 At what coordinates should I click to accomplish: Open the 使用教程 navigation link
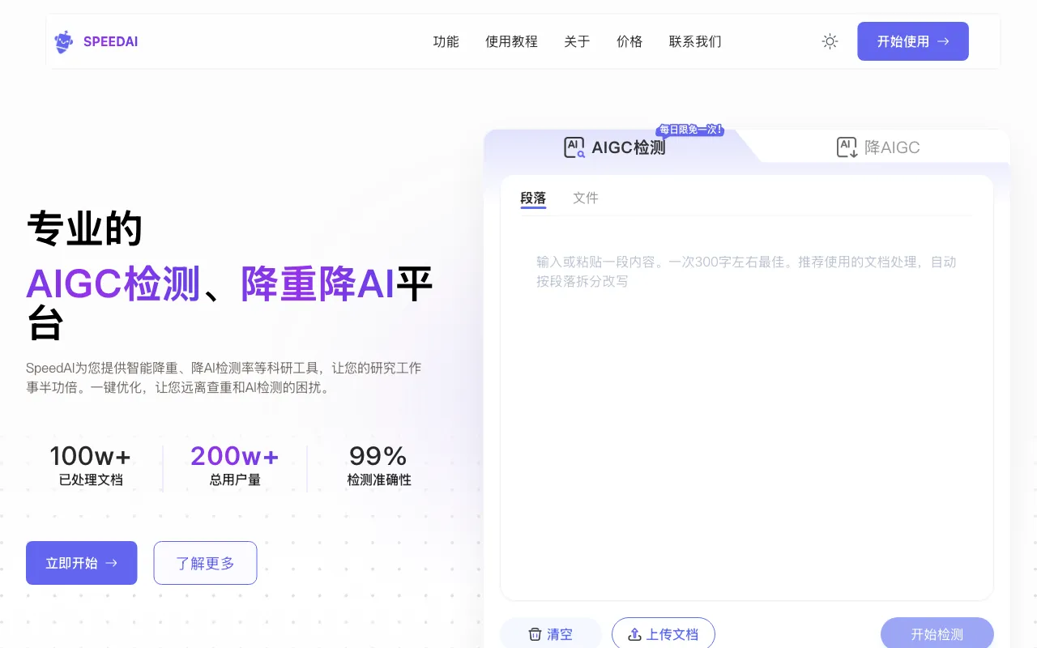(x=511, y=41)
